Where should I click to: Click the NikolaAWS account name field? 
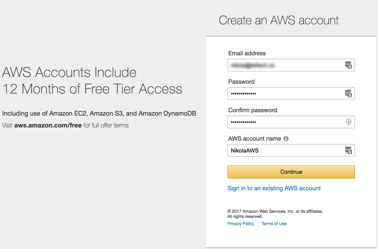(291, 150)
